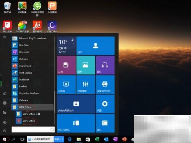Open the 360 secure browser desktop shortcut

click(37, 9)
